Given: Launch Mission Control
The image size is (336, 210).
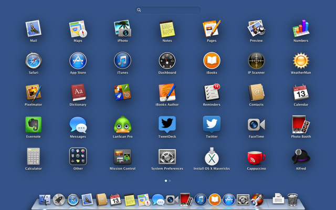Looking at the screenshot, I should [x=122, y=157].
